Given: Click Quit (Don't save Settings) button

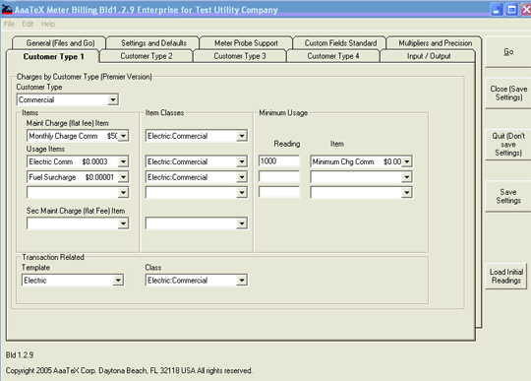Looking at the screenshot, I should point(508,145).
